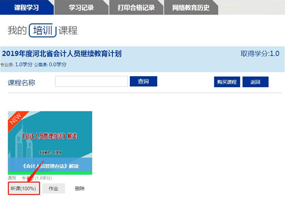This screenshot has width=285, height=201.
Task: Click the green progress bar under the course thumbnail
Action: click(50, 173)
